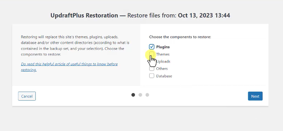
Task: Click the Themes label text
Action: pyautogui.click(x=163, y=54)
